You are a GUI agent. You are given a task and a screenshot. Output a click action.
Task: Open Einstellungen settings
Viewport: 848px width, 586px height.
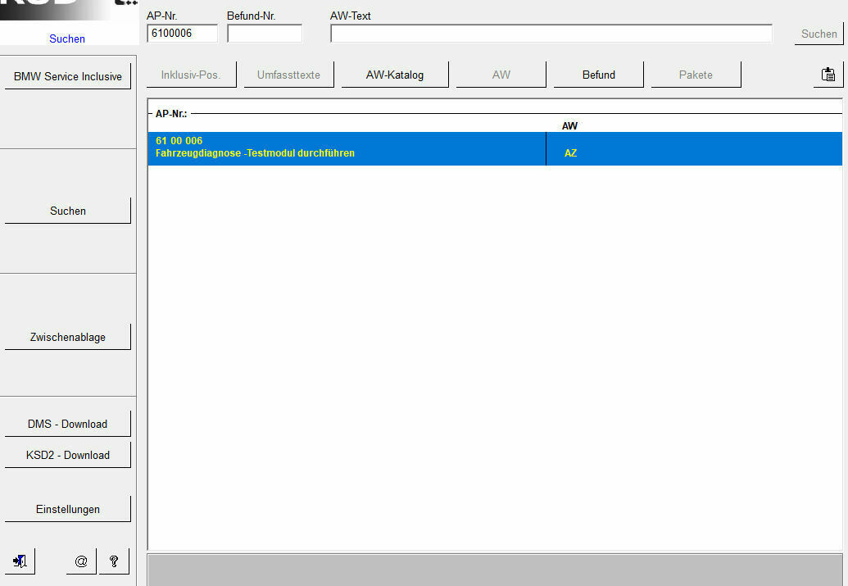coord(68,509)
